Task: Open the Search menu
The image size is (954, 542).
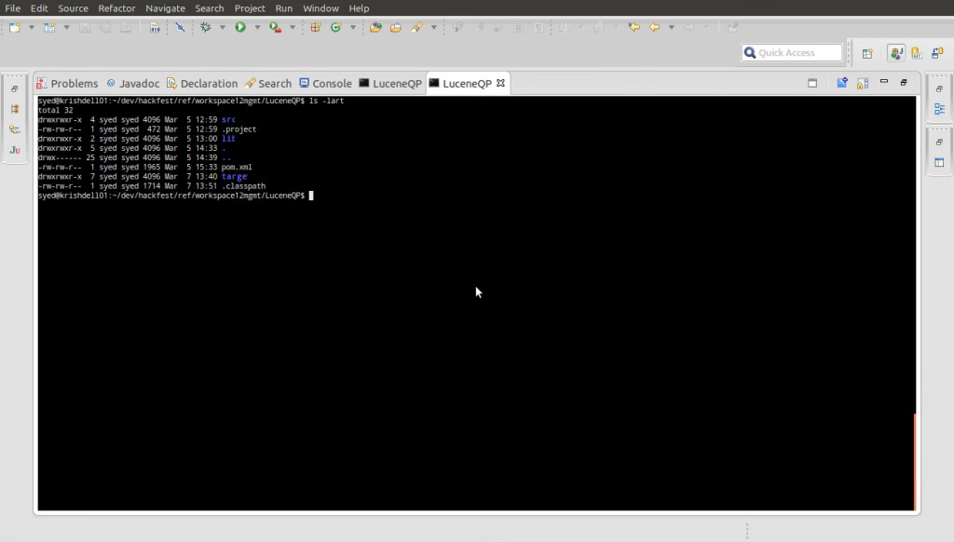Action: 210,8
